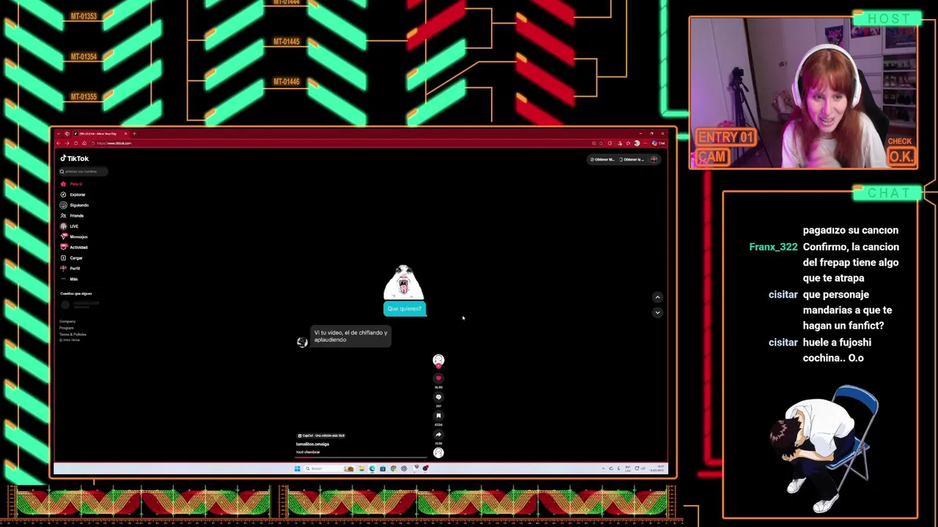This screenshot has width=938, height=527.
Task: Open Microsoft Edge from the taskbar
Action: pos(372,468)
